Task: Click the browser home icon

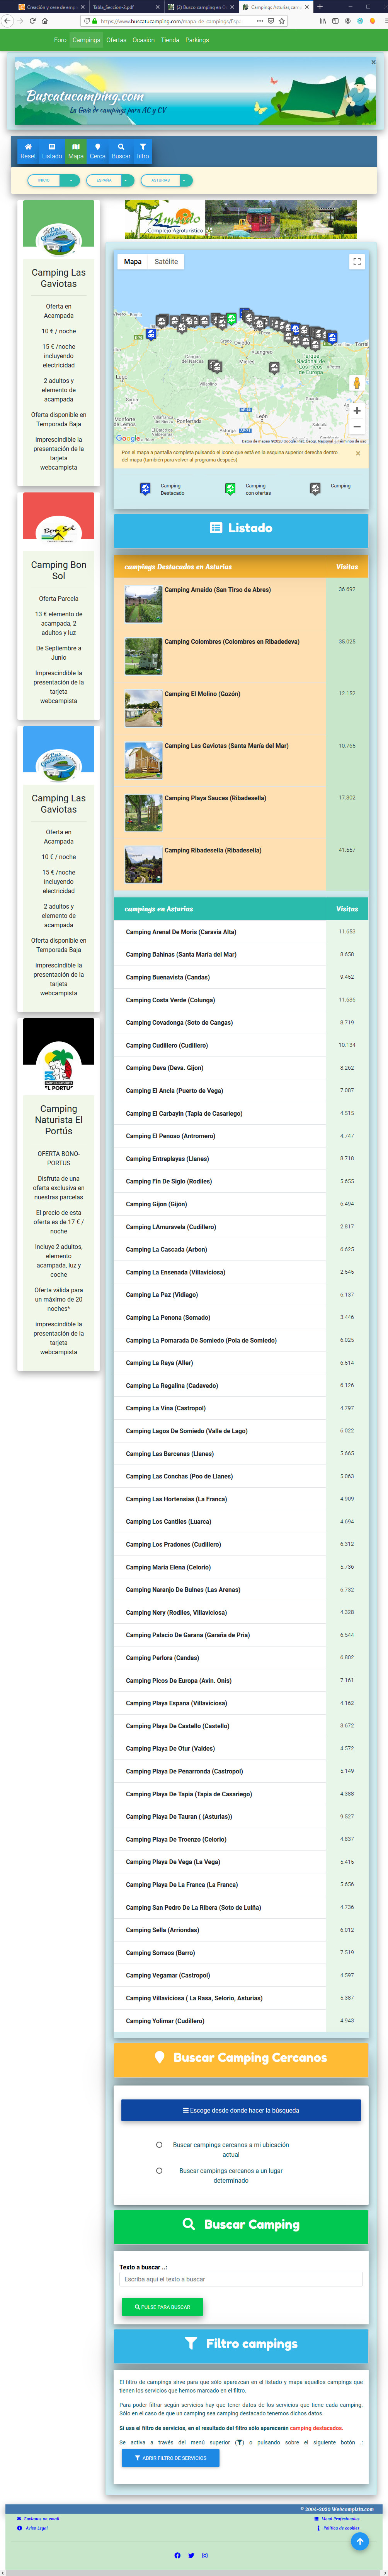Action: pyautogui.click(x=45, y=20)
